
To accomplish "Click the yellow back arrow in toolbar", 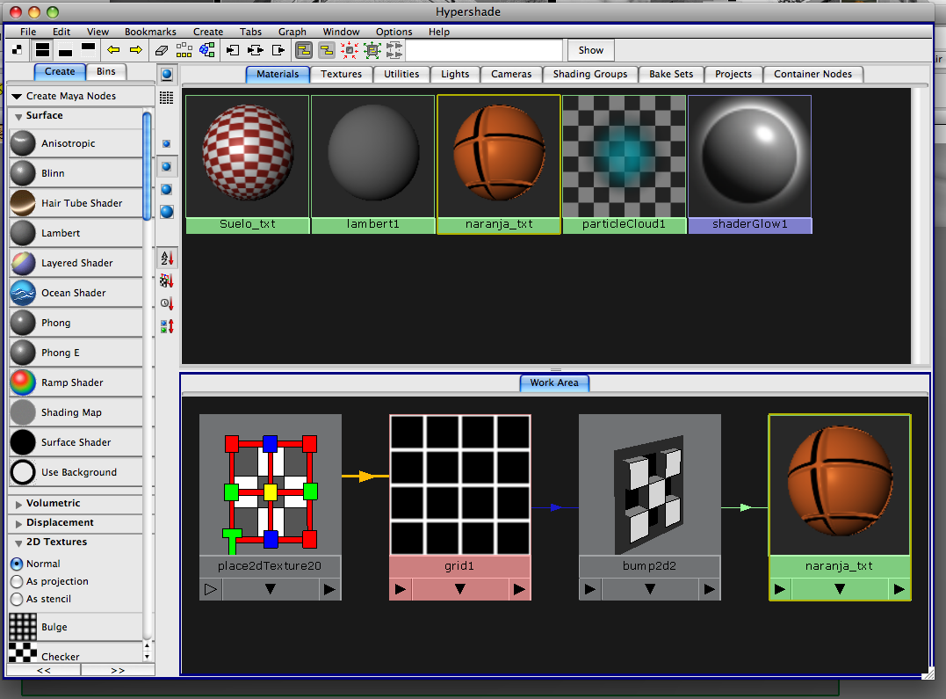I will point(113,50).
